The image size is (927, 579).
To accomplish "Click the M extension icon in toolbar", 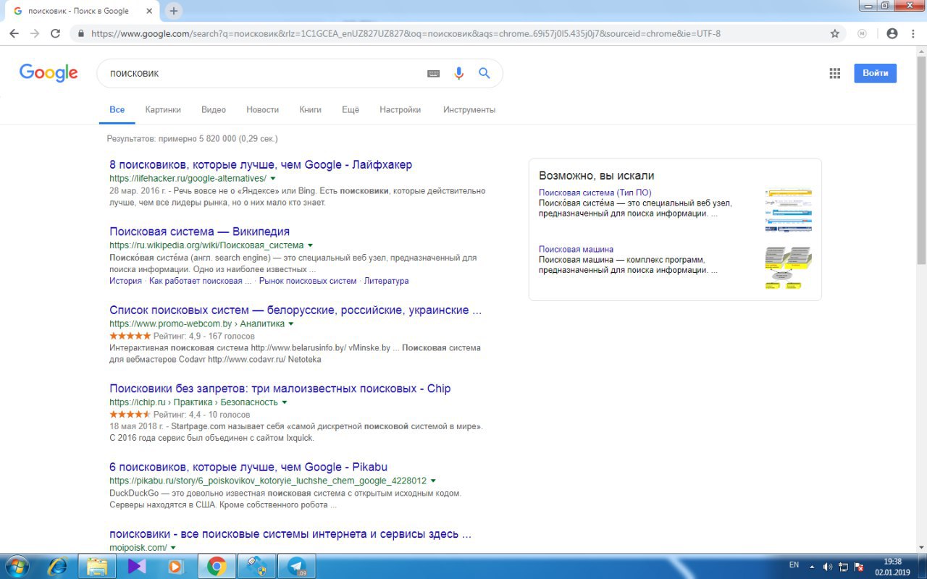I will pyautogui.click(x=862, y=33).
